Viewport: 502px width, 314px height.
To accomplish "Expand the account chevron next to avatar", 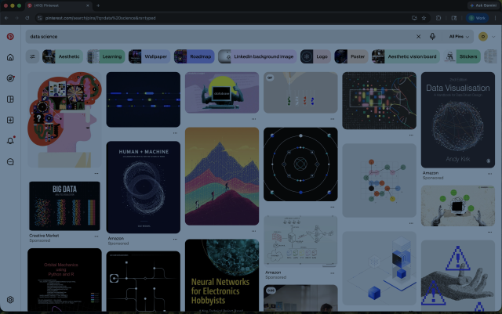I will coord(493,37).
